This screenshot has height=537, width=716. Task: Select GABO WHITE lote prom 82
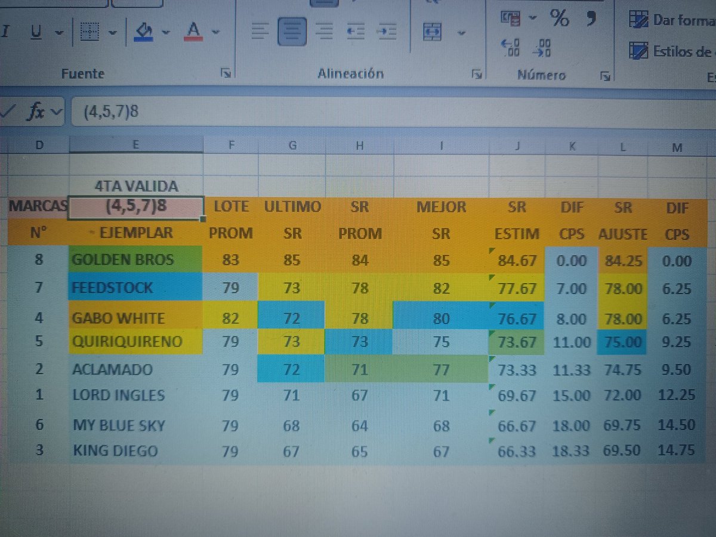pos(230,317)
